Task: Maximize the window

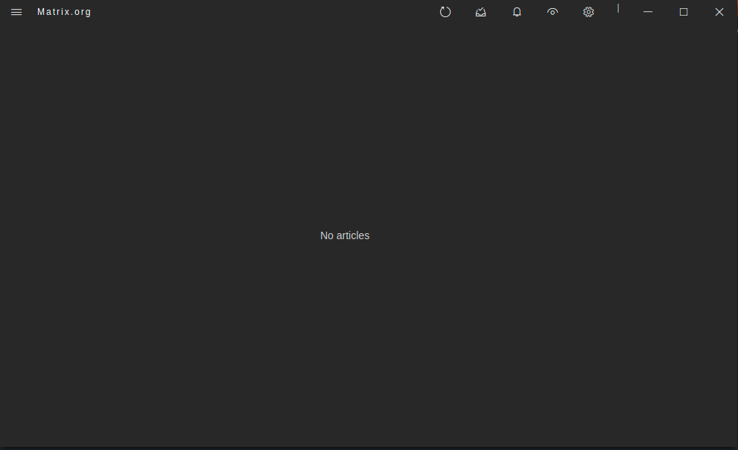Action: (x=684, y=12)
